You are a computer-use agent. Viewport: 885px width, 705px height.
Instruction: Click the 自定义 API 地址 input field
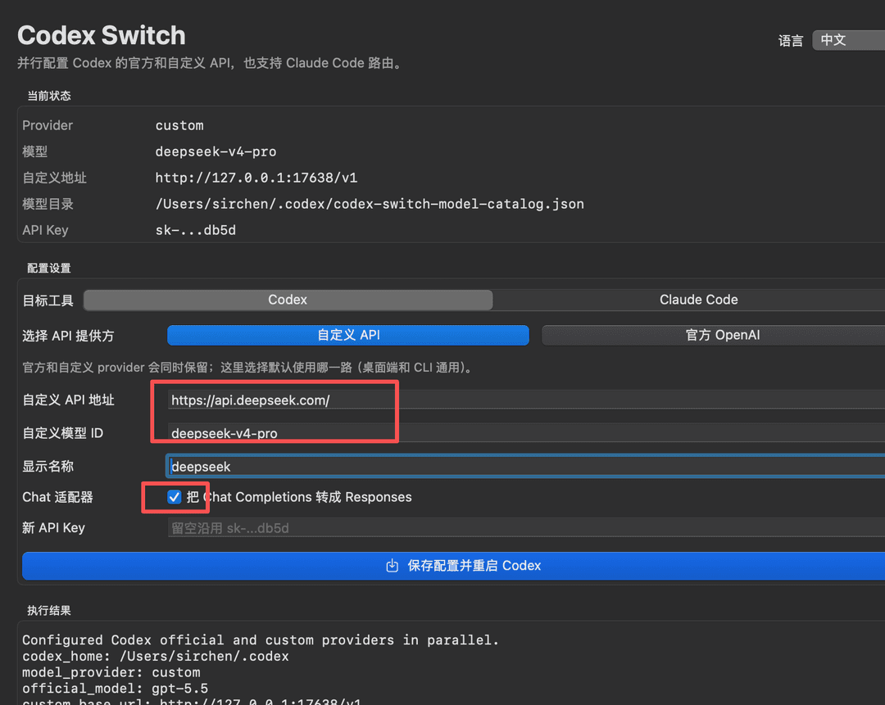click(526, 400)
